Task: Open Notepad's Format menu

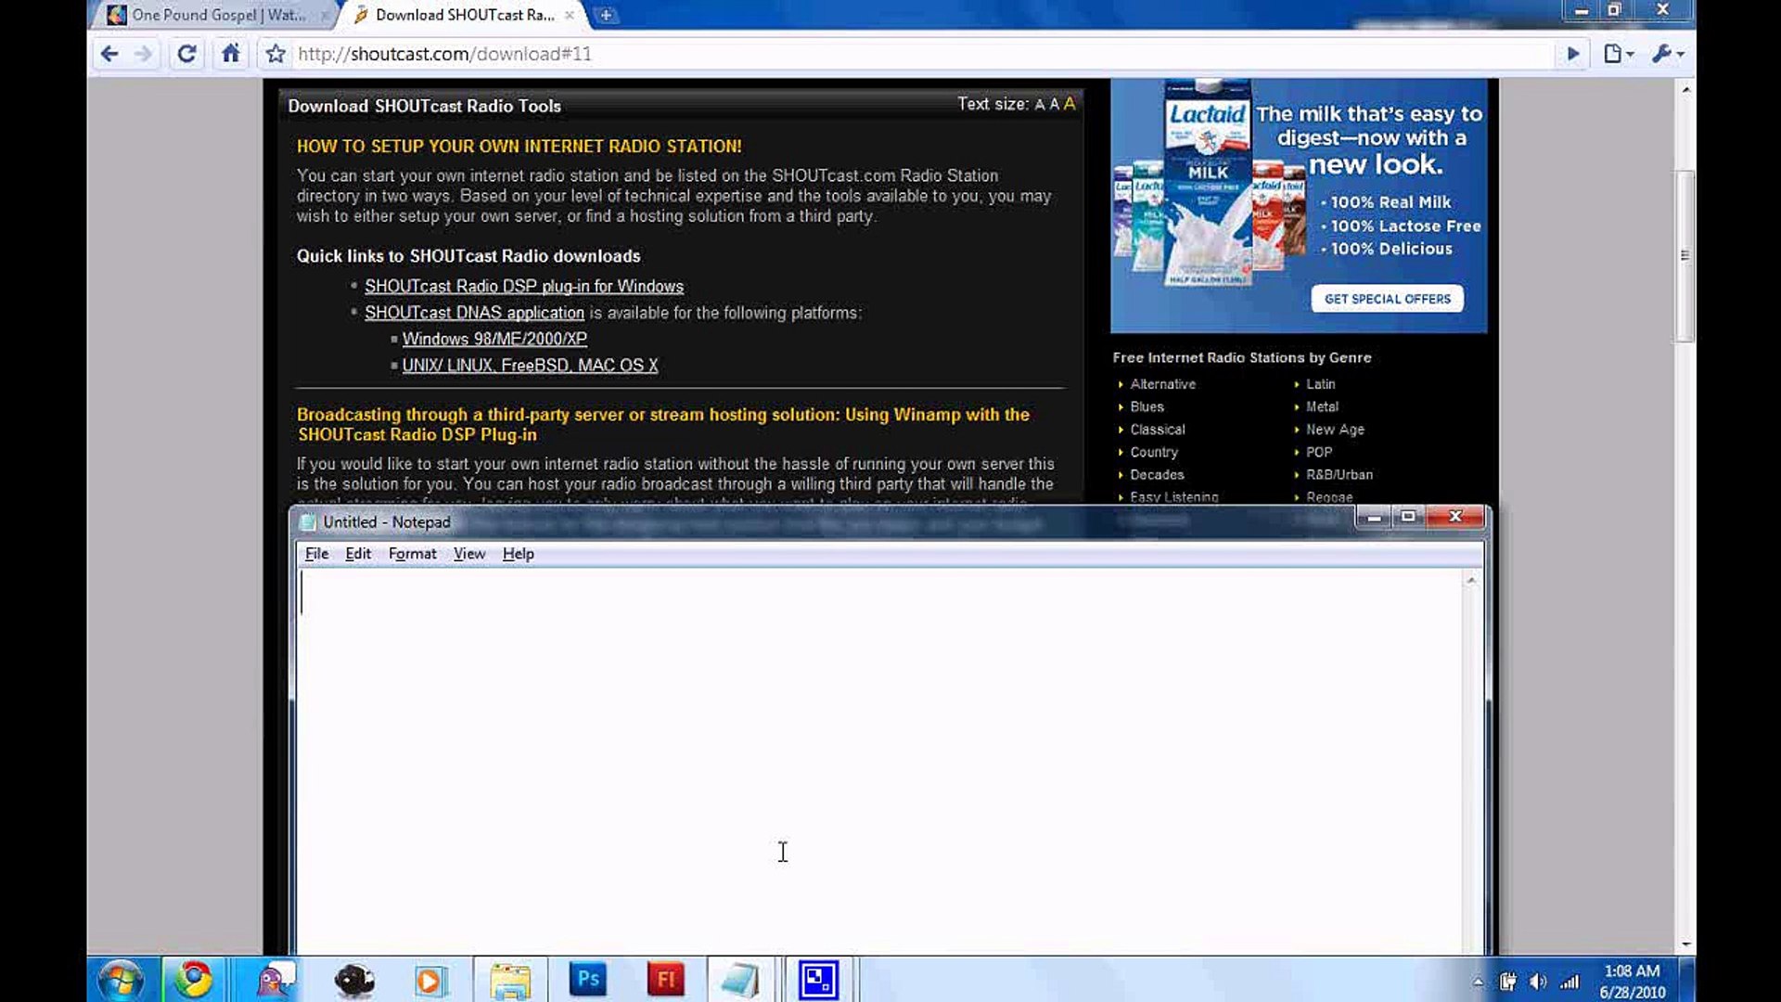Action: (x=412, y=554)
